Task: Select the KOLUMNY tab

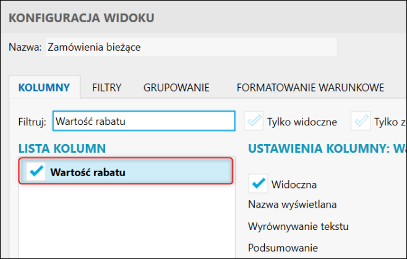Action: (44, 87)
